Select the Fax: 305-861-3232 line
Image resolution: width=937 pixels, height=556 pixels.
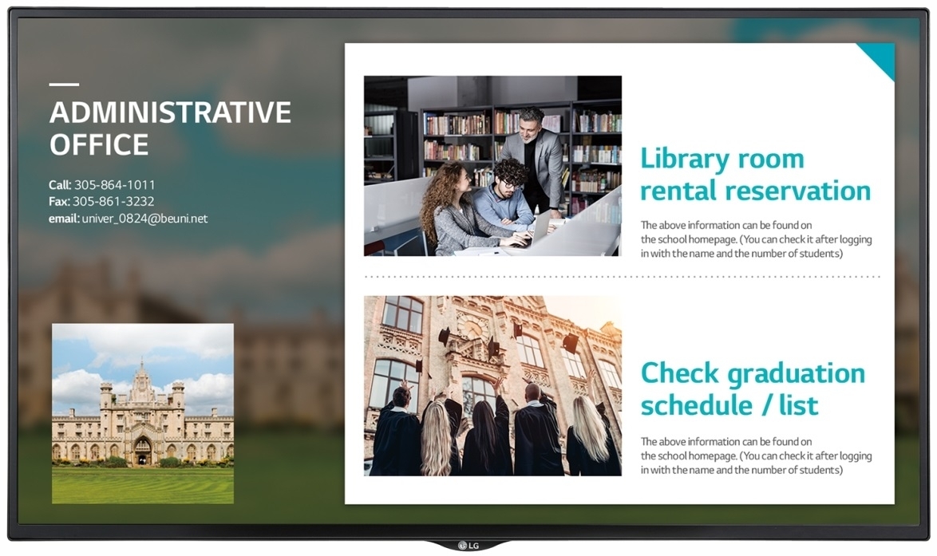[101, 201]
